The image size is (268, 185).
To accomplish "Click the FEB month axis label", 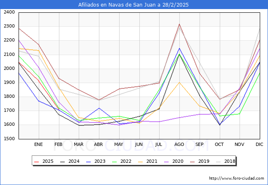I will click(x=59, y=144).
